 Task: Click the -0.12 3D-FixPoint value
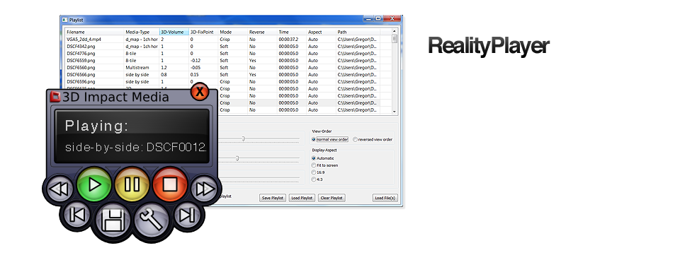coord(203,61)
